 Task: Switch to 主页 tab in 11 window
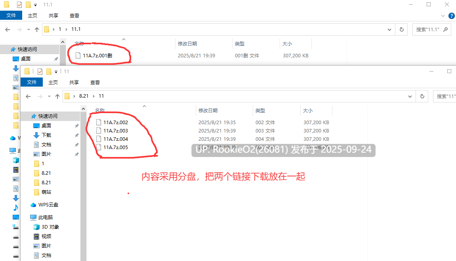pos(53,82)
